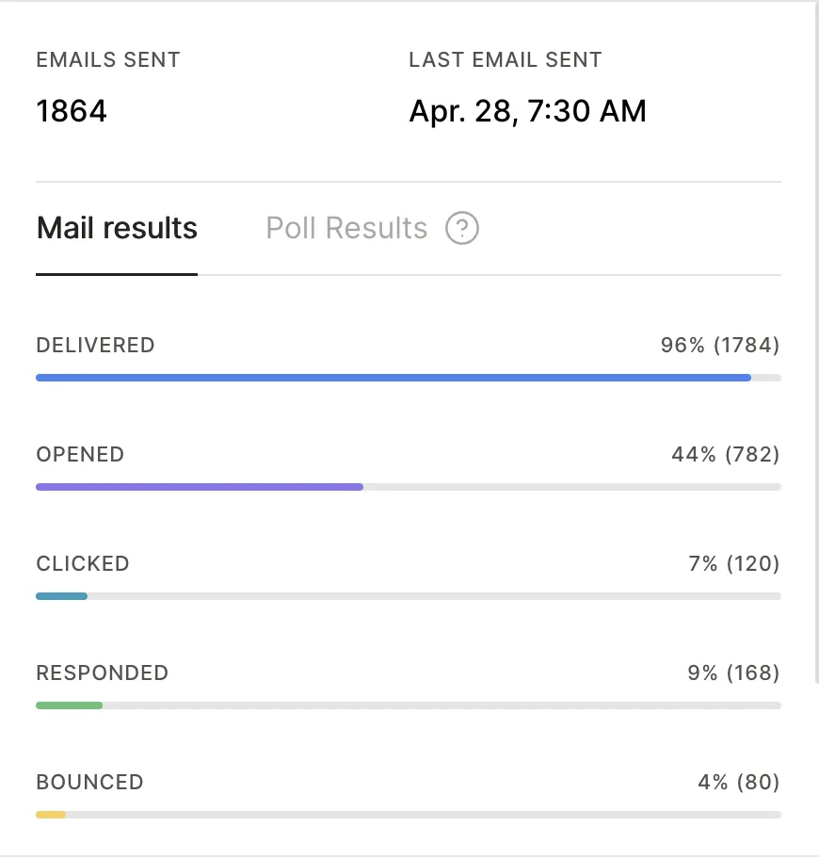Click the 1864 emails sent count
Image resolution: width=819 pixels, height=859 pixels.
72,110
